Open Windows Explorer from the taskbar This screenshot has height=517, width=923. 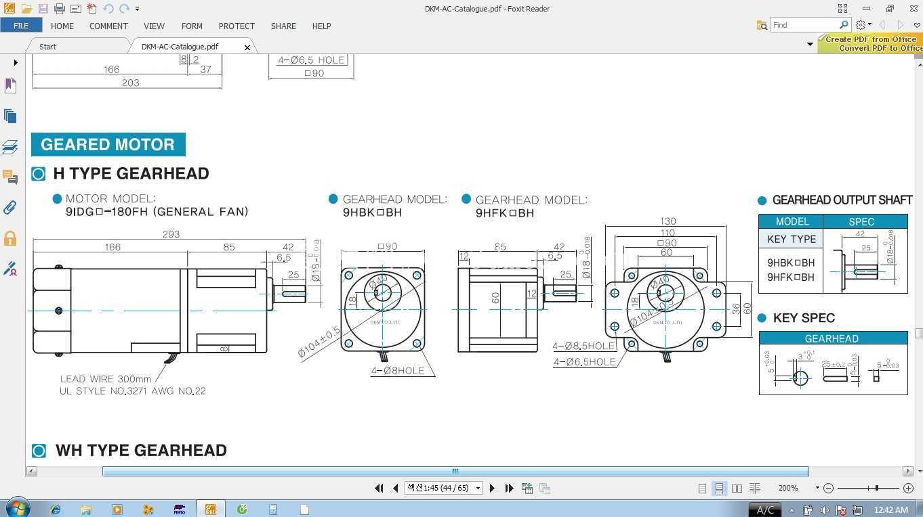coord(86,510)
